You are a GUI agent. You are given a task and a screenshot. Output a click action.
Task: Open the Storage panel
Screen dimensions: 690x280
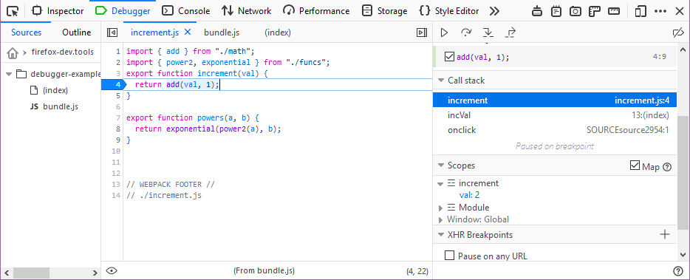click(385, 10)
